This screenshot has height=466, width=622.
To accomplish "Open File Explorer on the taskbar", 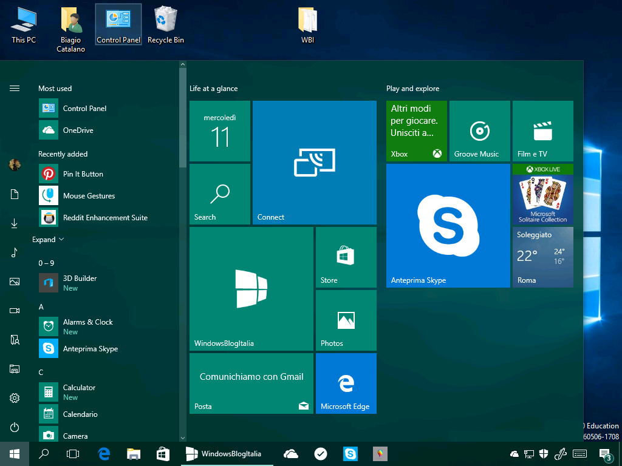I will tap(134, 454).
